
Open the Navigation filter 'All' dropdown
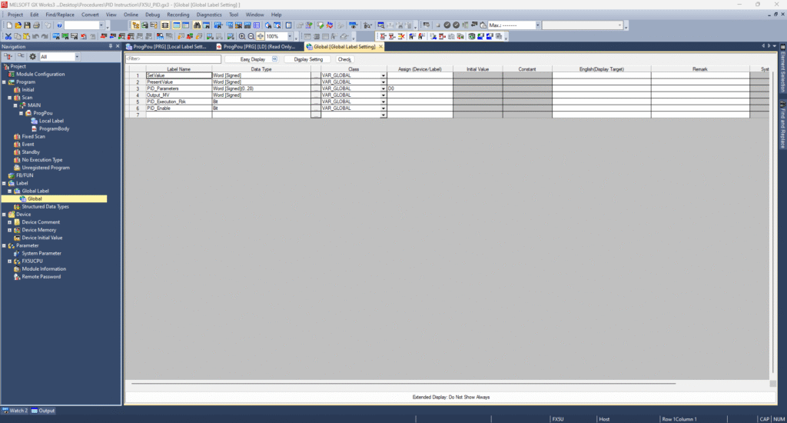(77, 57)
